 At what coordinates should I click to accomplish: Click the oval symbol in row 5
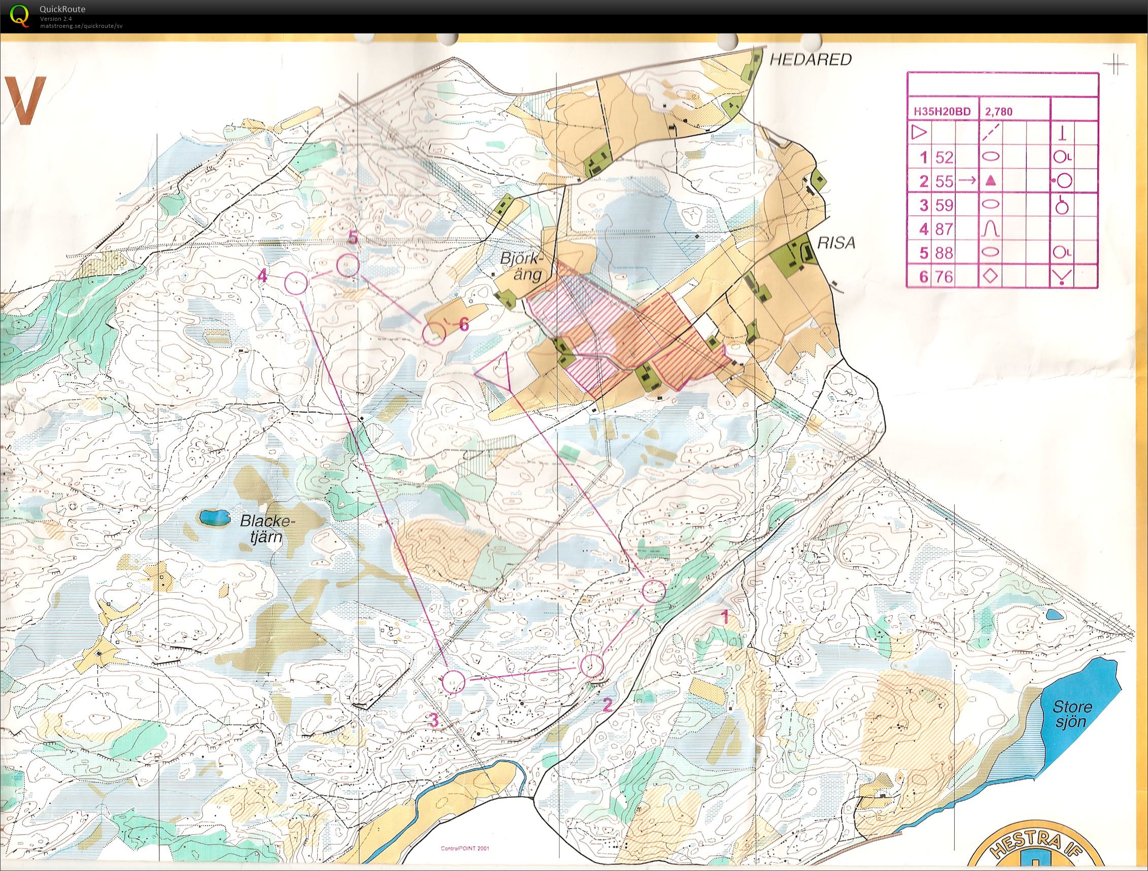[x=991, y=252]
